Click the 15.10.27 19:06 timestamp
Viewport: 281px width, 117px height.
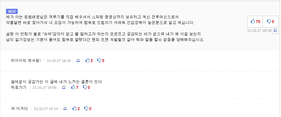point(44,88)
